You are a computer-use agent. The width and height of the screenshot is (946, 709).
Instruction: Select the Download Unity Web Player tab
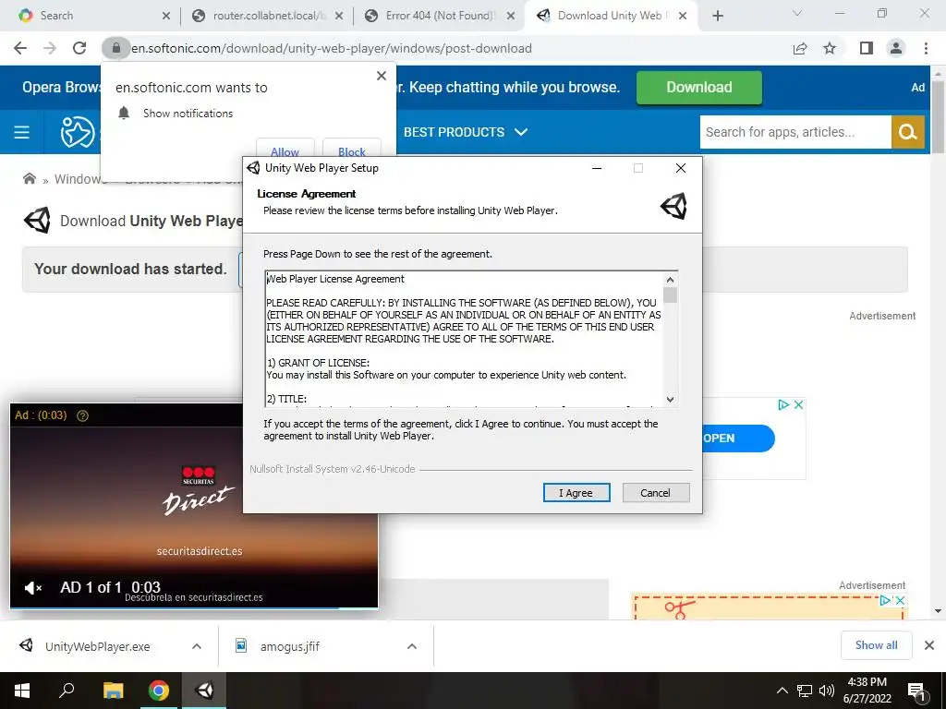tap(610, 16)
